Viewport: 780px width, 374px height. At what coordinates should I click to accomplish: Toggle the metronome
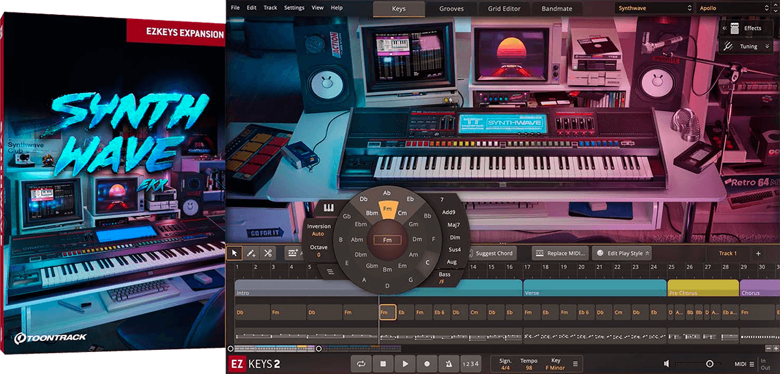tap(449, 364)
